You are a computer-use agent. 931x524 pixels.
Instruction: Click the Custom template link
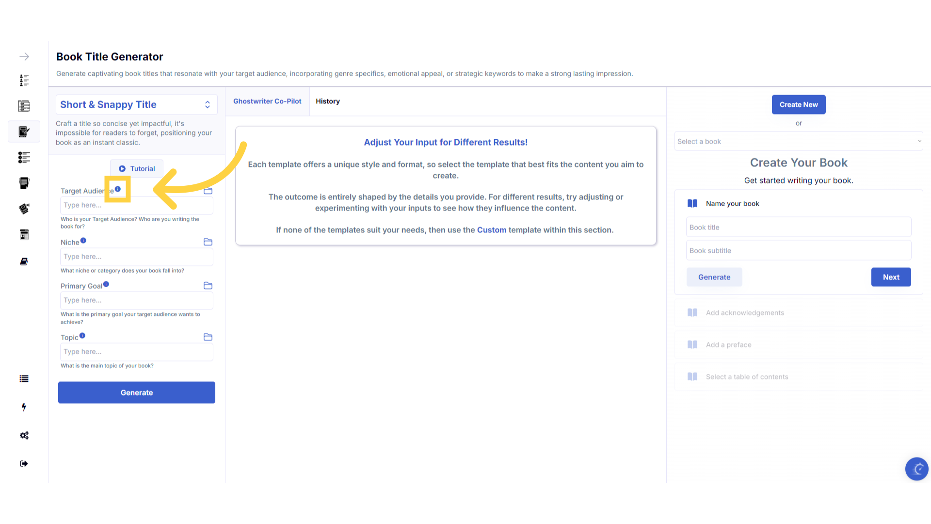pyautogui.click(x=491, y=230)
